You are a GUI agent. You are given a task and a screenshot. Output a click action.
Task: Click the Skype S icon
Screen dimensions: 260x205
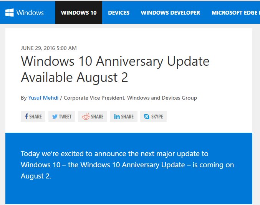tap(147, 117)
